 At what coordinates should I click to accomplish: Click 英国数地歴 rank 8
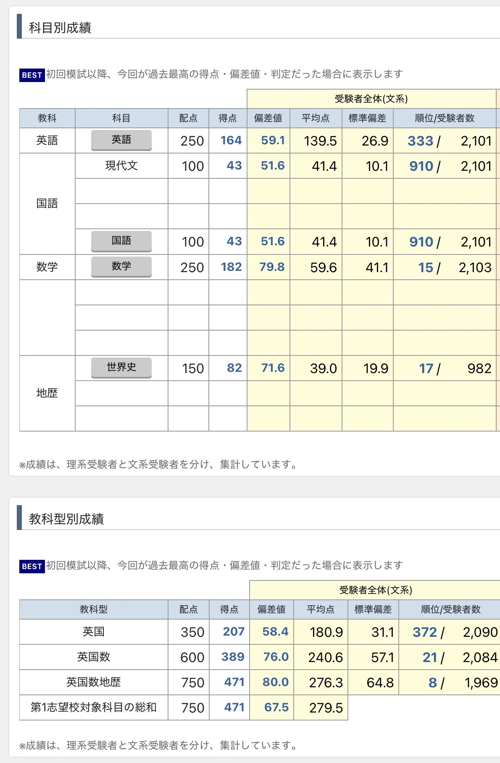(x=433, y=683)
